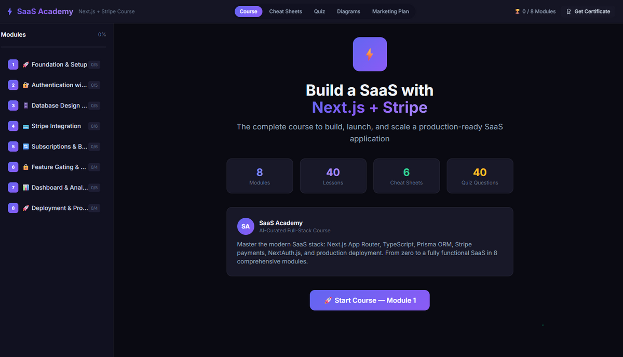
Task: Click the modules progress bar in sidebar
Action: [x=53, y=47]
